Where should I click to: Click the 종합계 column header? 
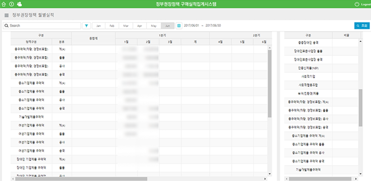[93, 38]
